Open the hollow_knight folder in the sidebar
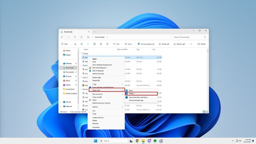 [71, 93]
